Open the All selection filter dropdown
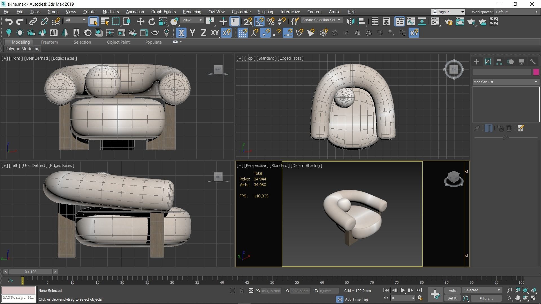The width and height of the screenshot is (541, 304). [x=75, y=20]
